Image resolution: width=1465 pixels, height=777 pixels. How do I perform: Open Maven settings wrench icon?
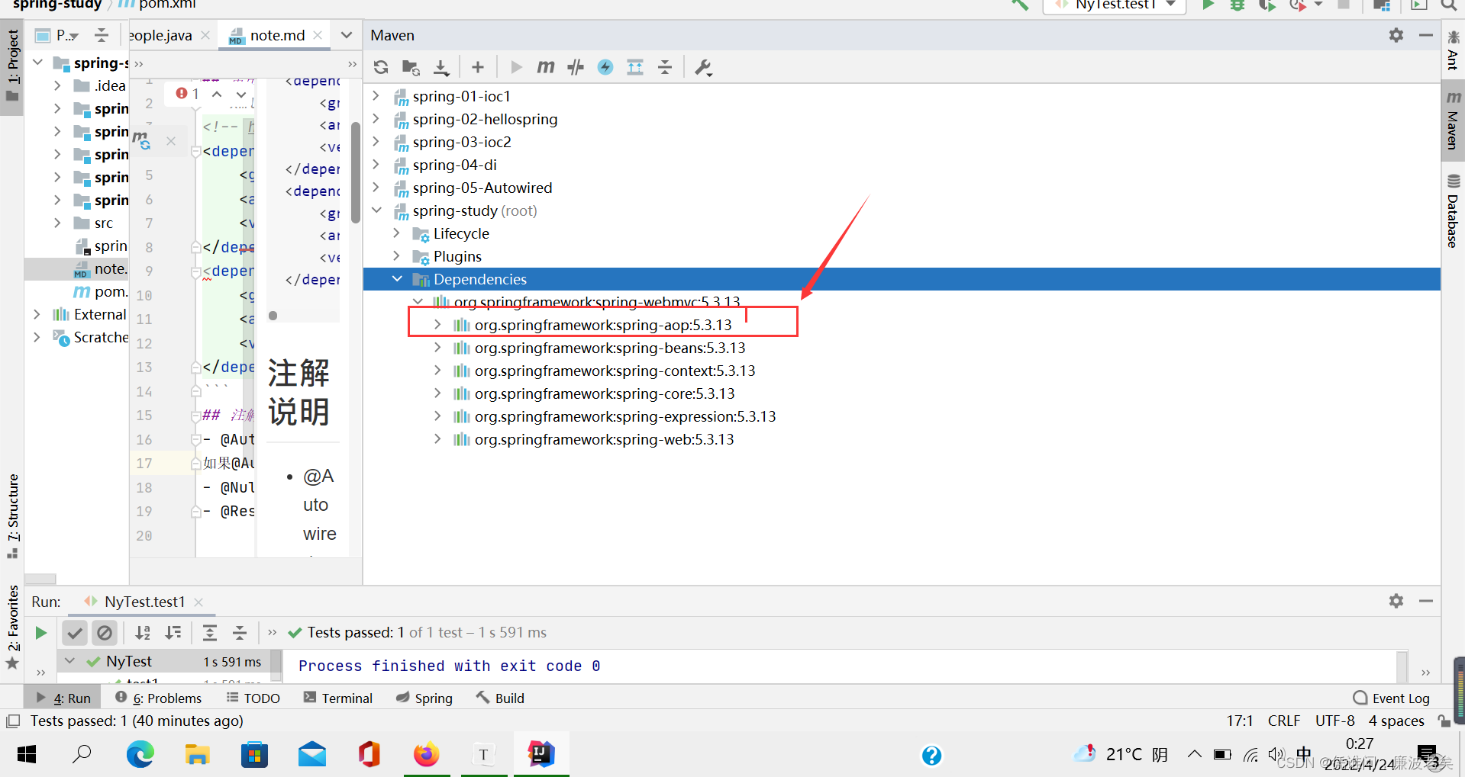(703, 67)
